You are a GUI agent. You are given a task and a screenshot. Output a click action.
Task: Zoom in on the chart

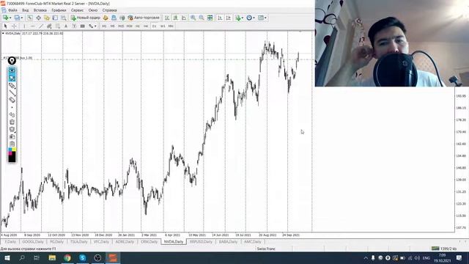(x=193, y=18)
